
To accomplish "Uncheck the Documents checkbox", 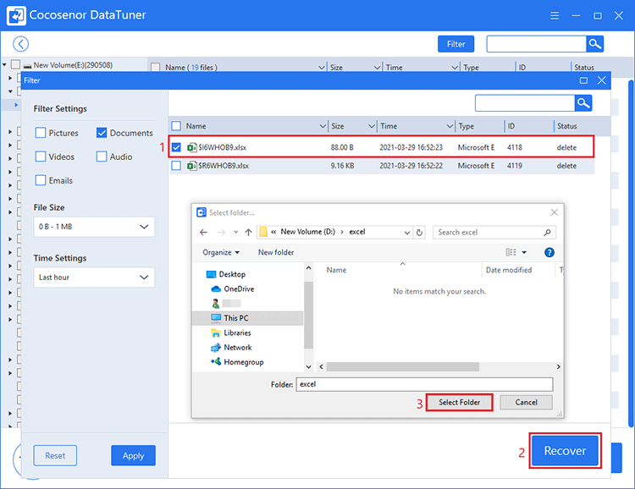I will [x=102, y=133].
